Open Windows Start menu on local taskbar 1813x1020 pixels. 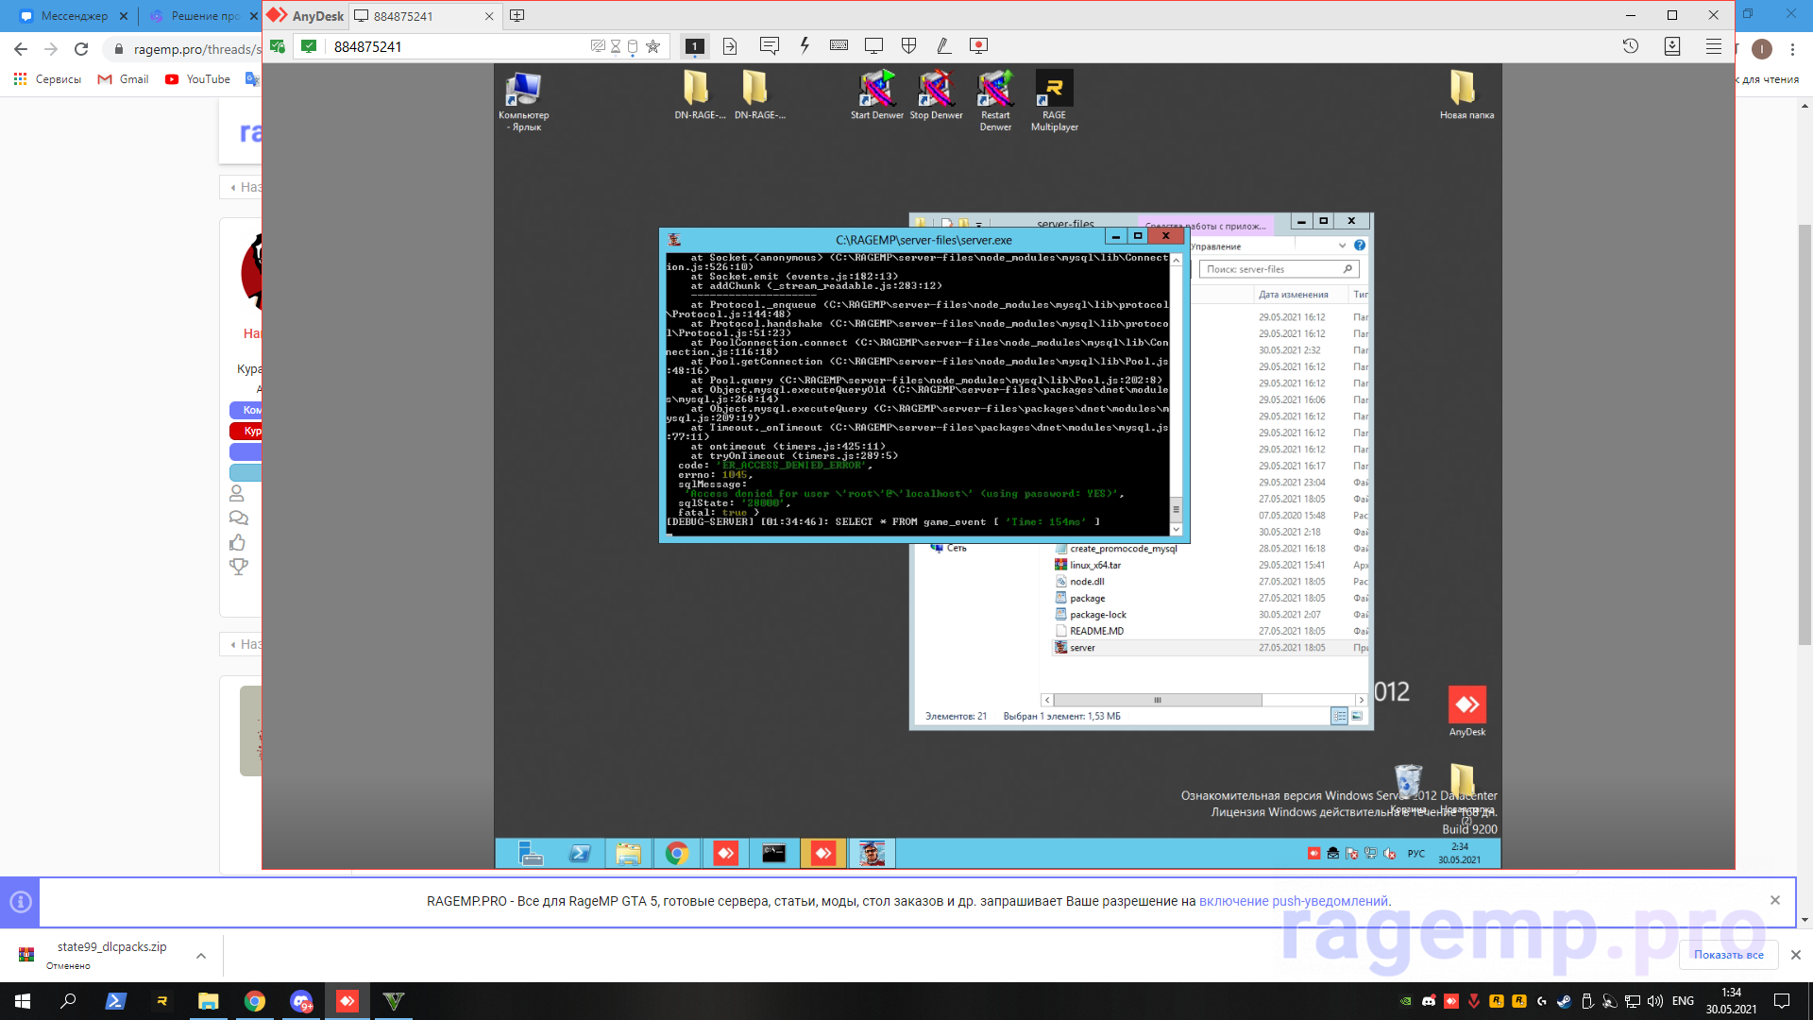tap(23, 1001)
